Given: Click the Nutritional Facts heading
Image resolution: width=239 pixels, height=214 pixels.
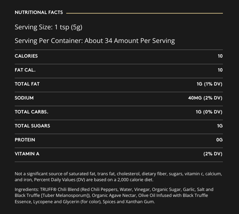Looking at the screenshot, I should point(39,13).
